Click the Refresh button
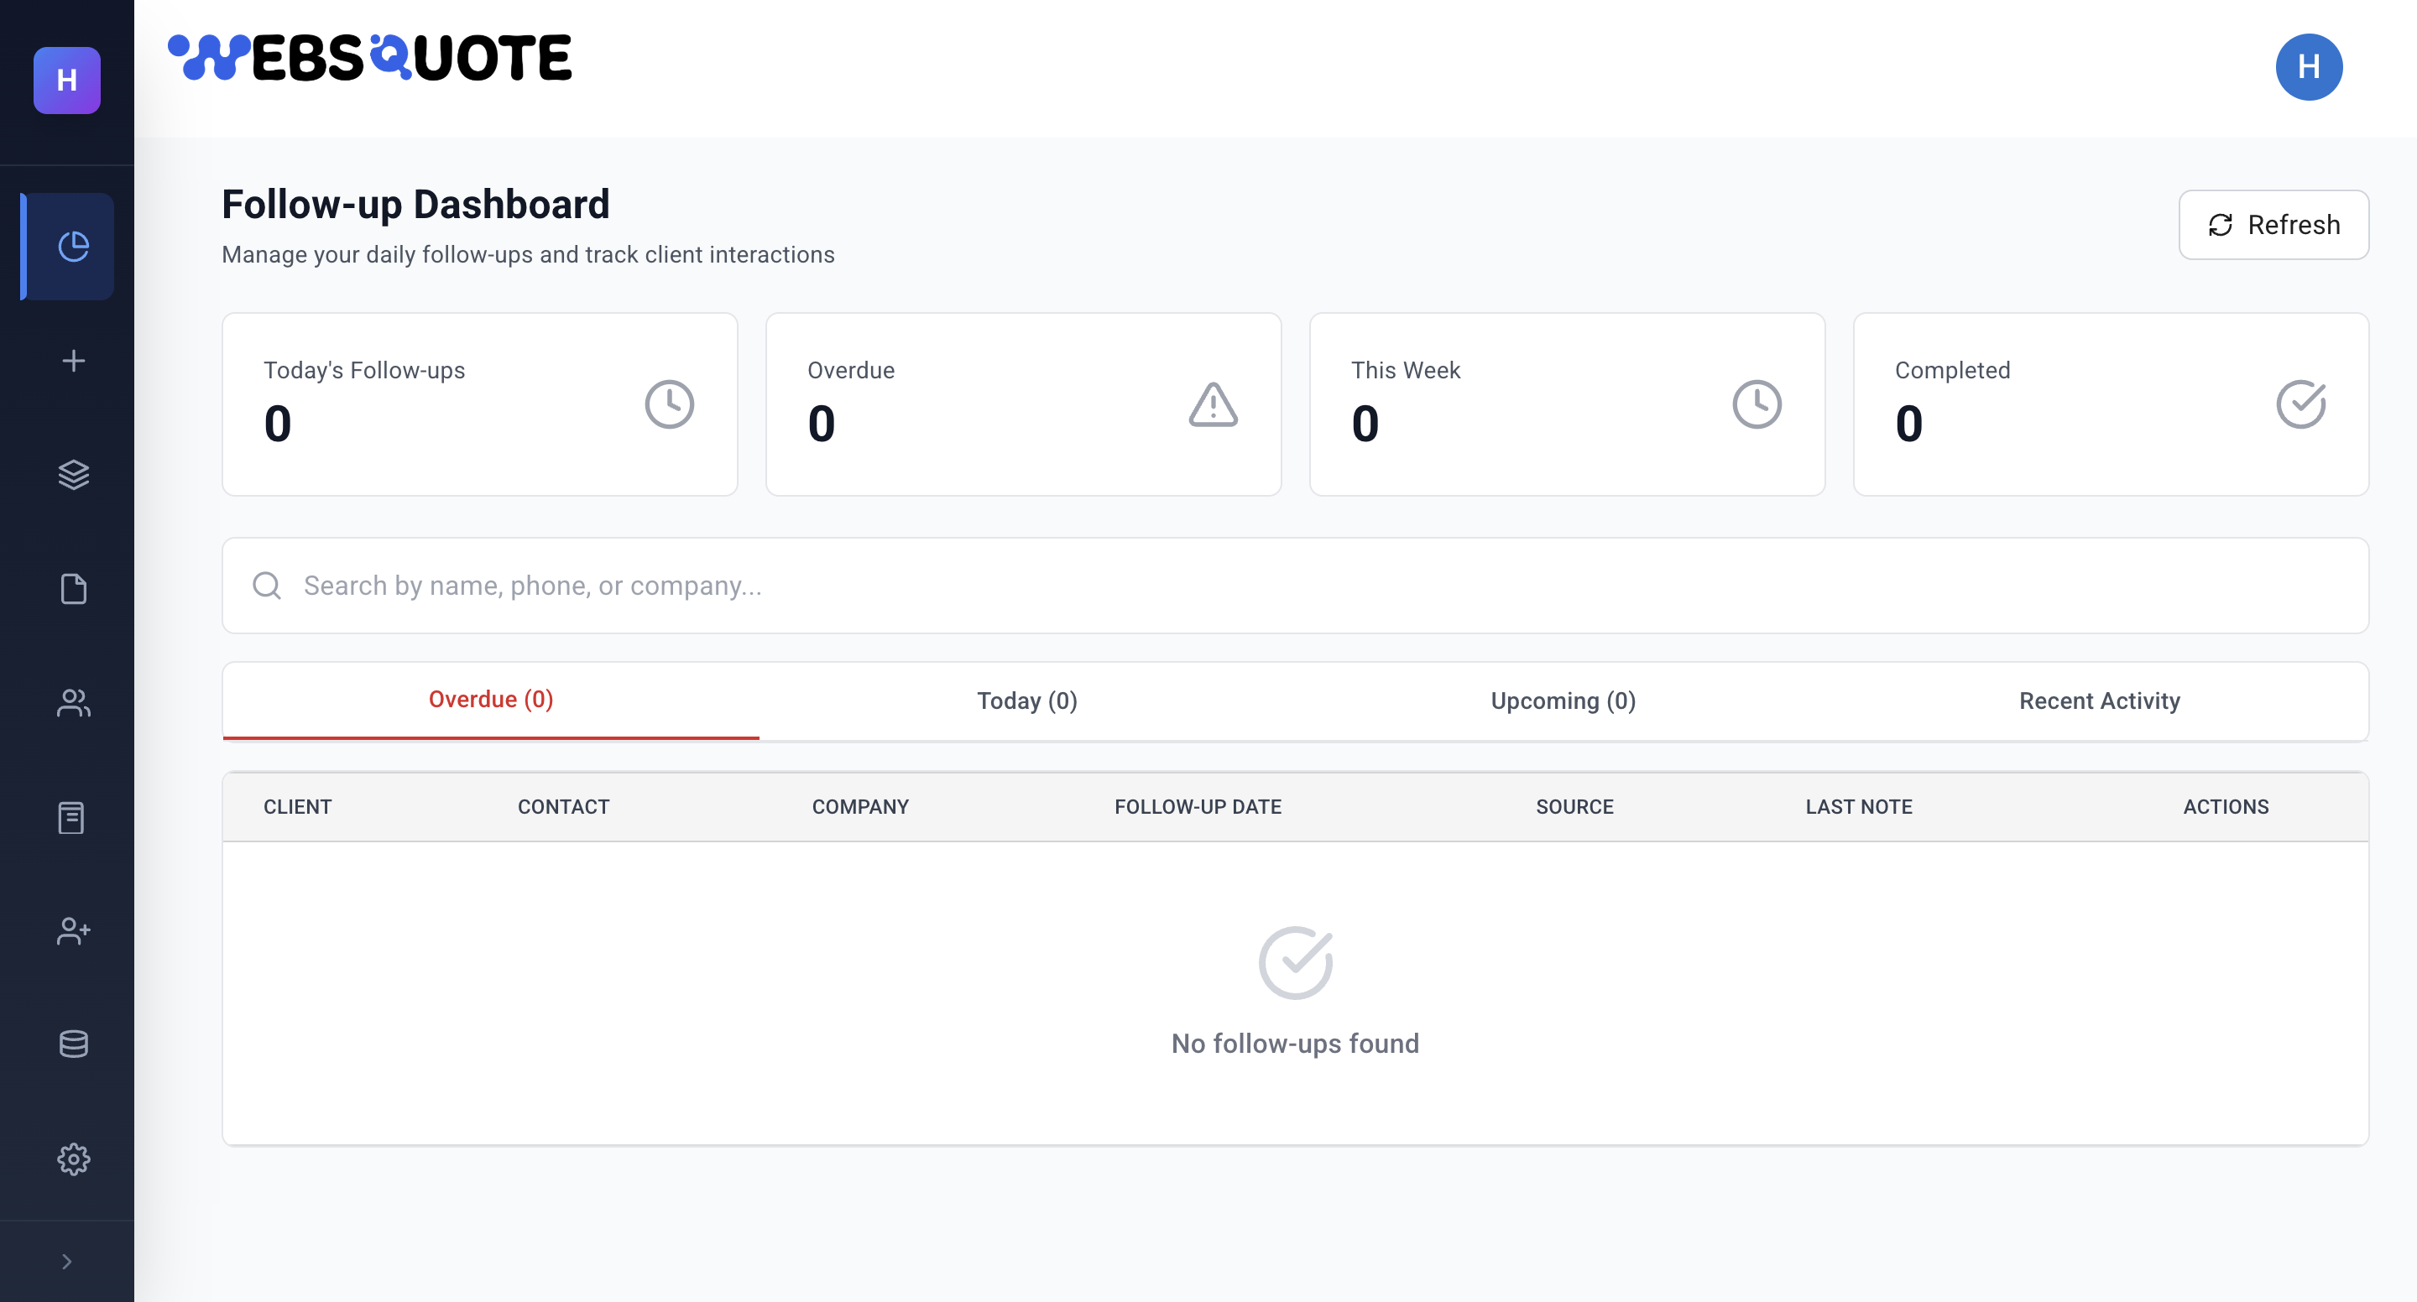 coord(2273,224)
